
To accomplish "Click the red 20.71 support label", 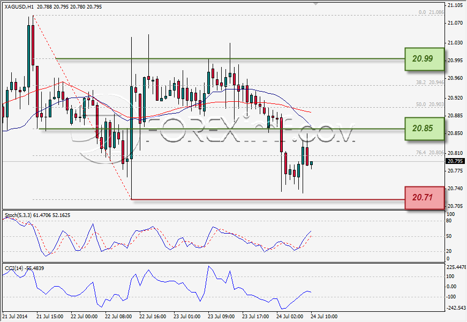I will (424, 198).
